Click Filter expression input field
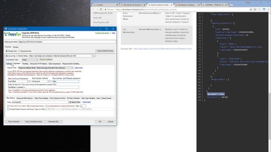Viewport: 271px width, 152px height. tap(40, 102)
